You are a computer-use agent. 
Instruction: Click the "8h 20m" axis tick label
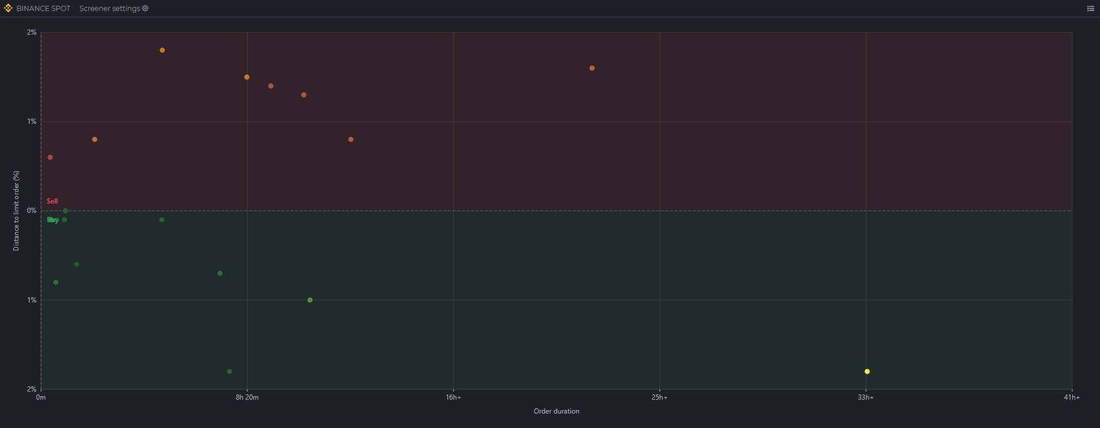(x=247, y=397)
